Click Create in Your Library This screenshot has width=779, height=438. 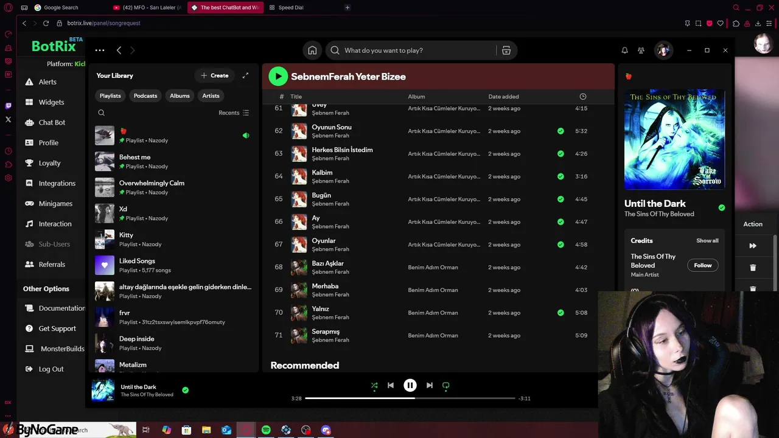pos(215,75)
